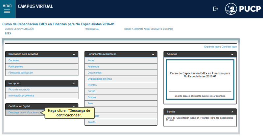Open Fórmula de calificación link

(x=21, y=73)
